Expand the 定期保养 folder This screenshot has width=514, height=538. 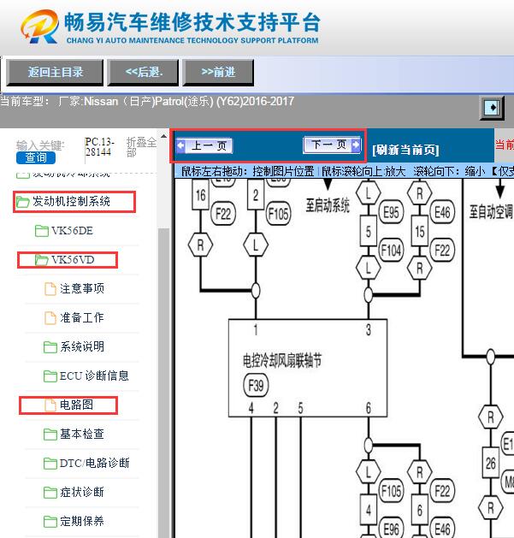pos(81,522)
